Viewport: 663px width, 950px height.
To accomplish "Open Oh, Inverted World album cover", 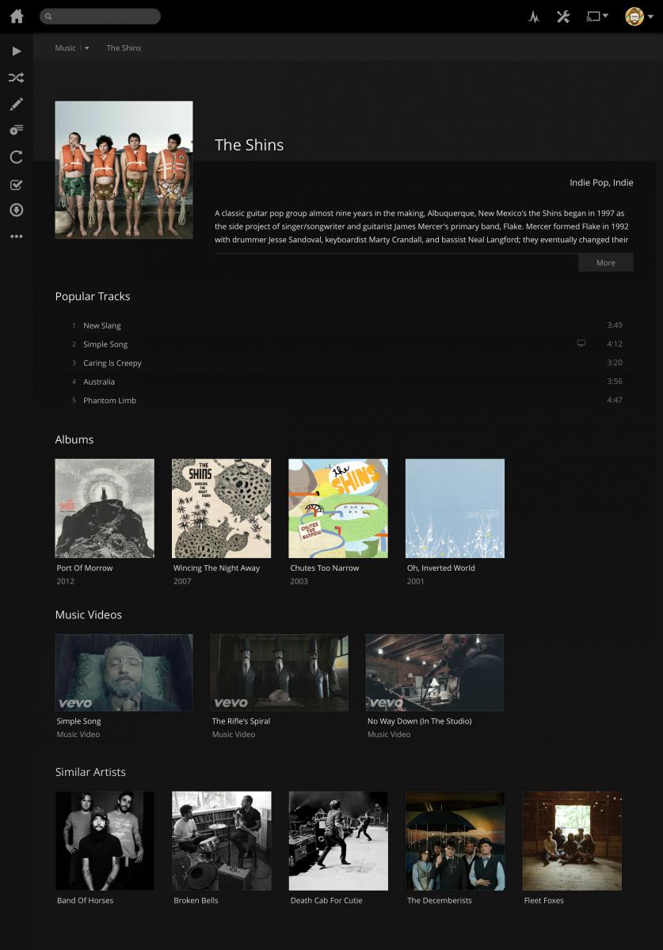I will coord(455,508).
